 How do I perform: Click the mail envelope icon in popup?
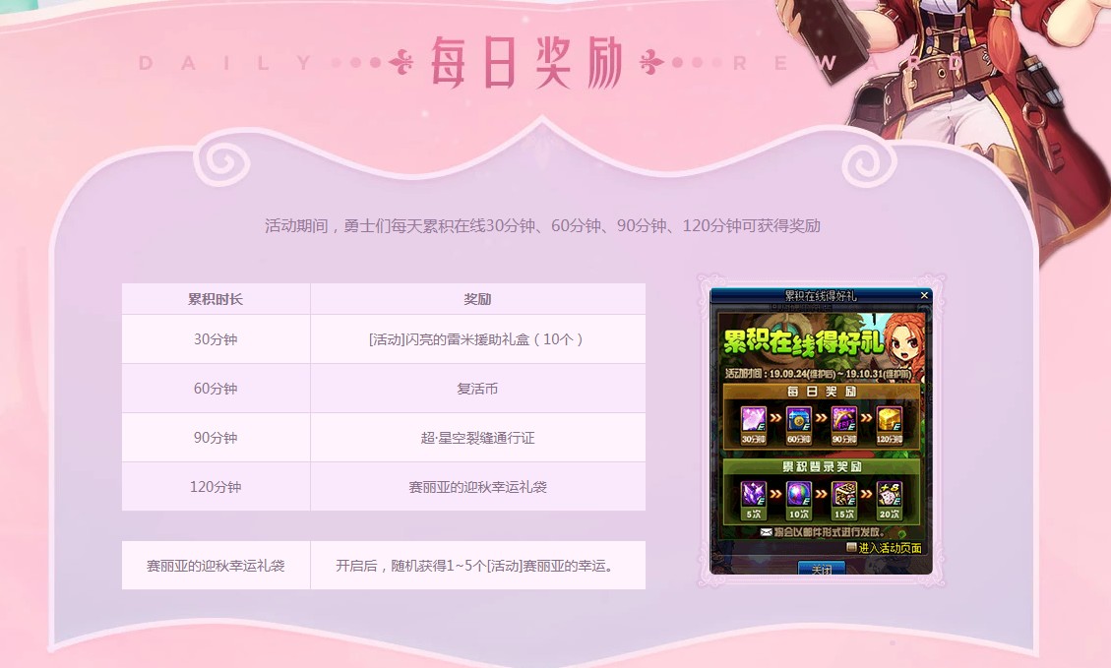click(x=766, y=532)
